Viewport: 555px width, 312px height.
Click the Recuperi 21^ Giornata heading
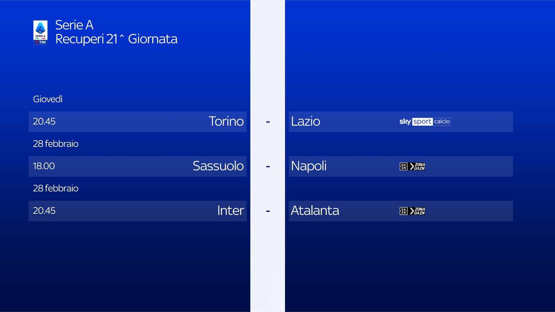click(116, 39)
